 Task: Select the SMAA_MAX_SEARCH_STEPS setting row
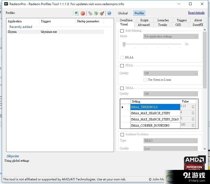pyautogui.click(x=155, y=113)
